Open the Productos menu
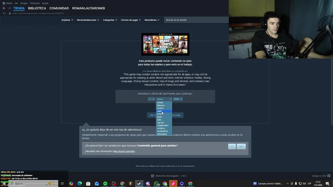The width and height of the screenshot is (333, 187). pyautogui.click(x=35, y=3)
